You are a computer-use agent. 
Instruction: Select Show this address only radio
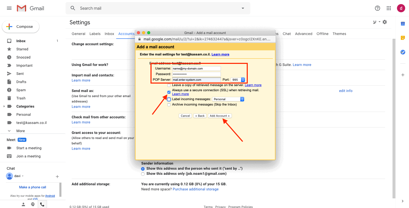[143, 174]
